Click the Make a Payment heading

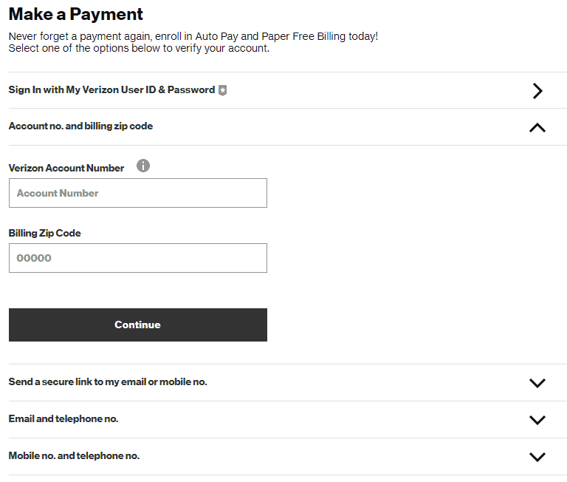coord(75,14)
